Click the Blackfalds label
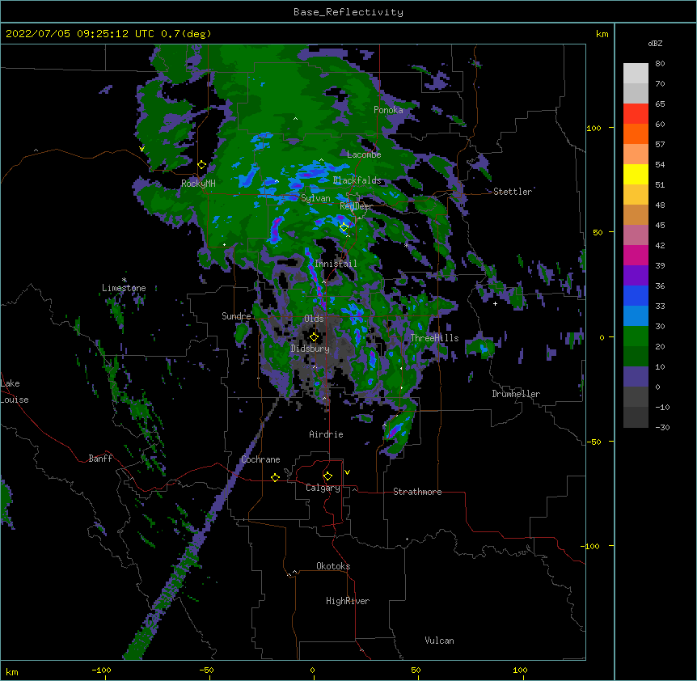697x681 pixels. (x=357, y=180)
